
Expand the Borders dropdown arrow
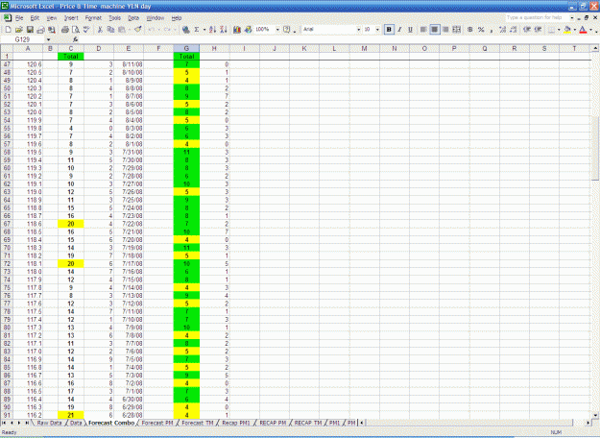pos(559,30)
